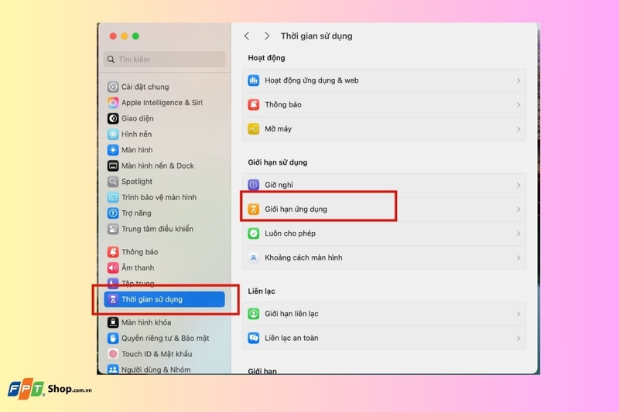The height and width of the screenshot is (412, 619).
Task: Click Khoảng cách màn hình icon
Action: (x=254, y=258)
